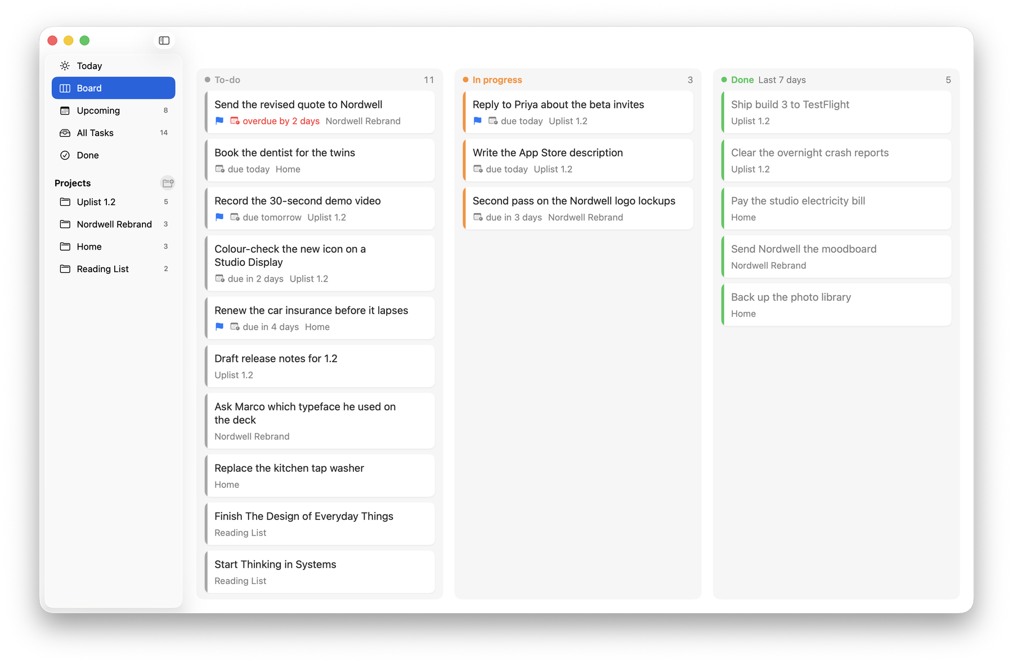Click the Last 7 days filter label
Viewport: 1013px width, 665px height.
782,80
